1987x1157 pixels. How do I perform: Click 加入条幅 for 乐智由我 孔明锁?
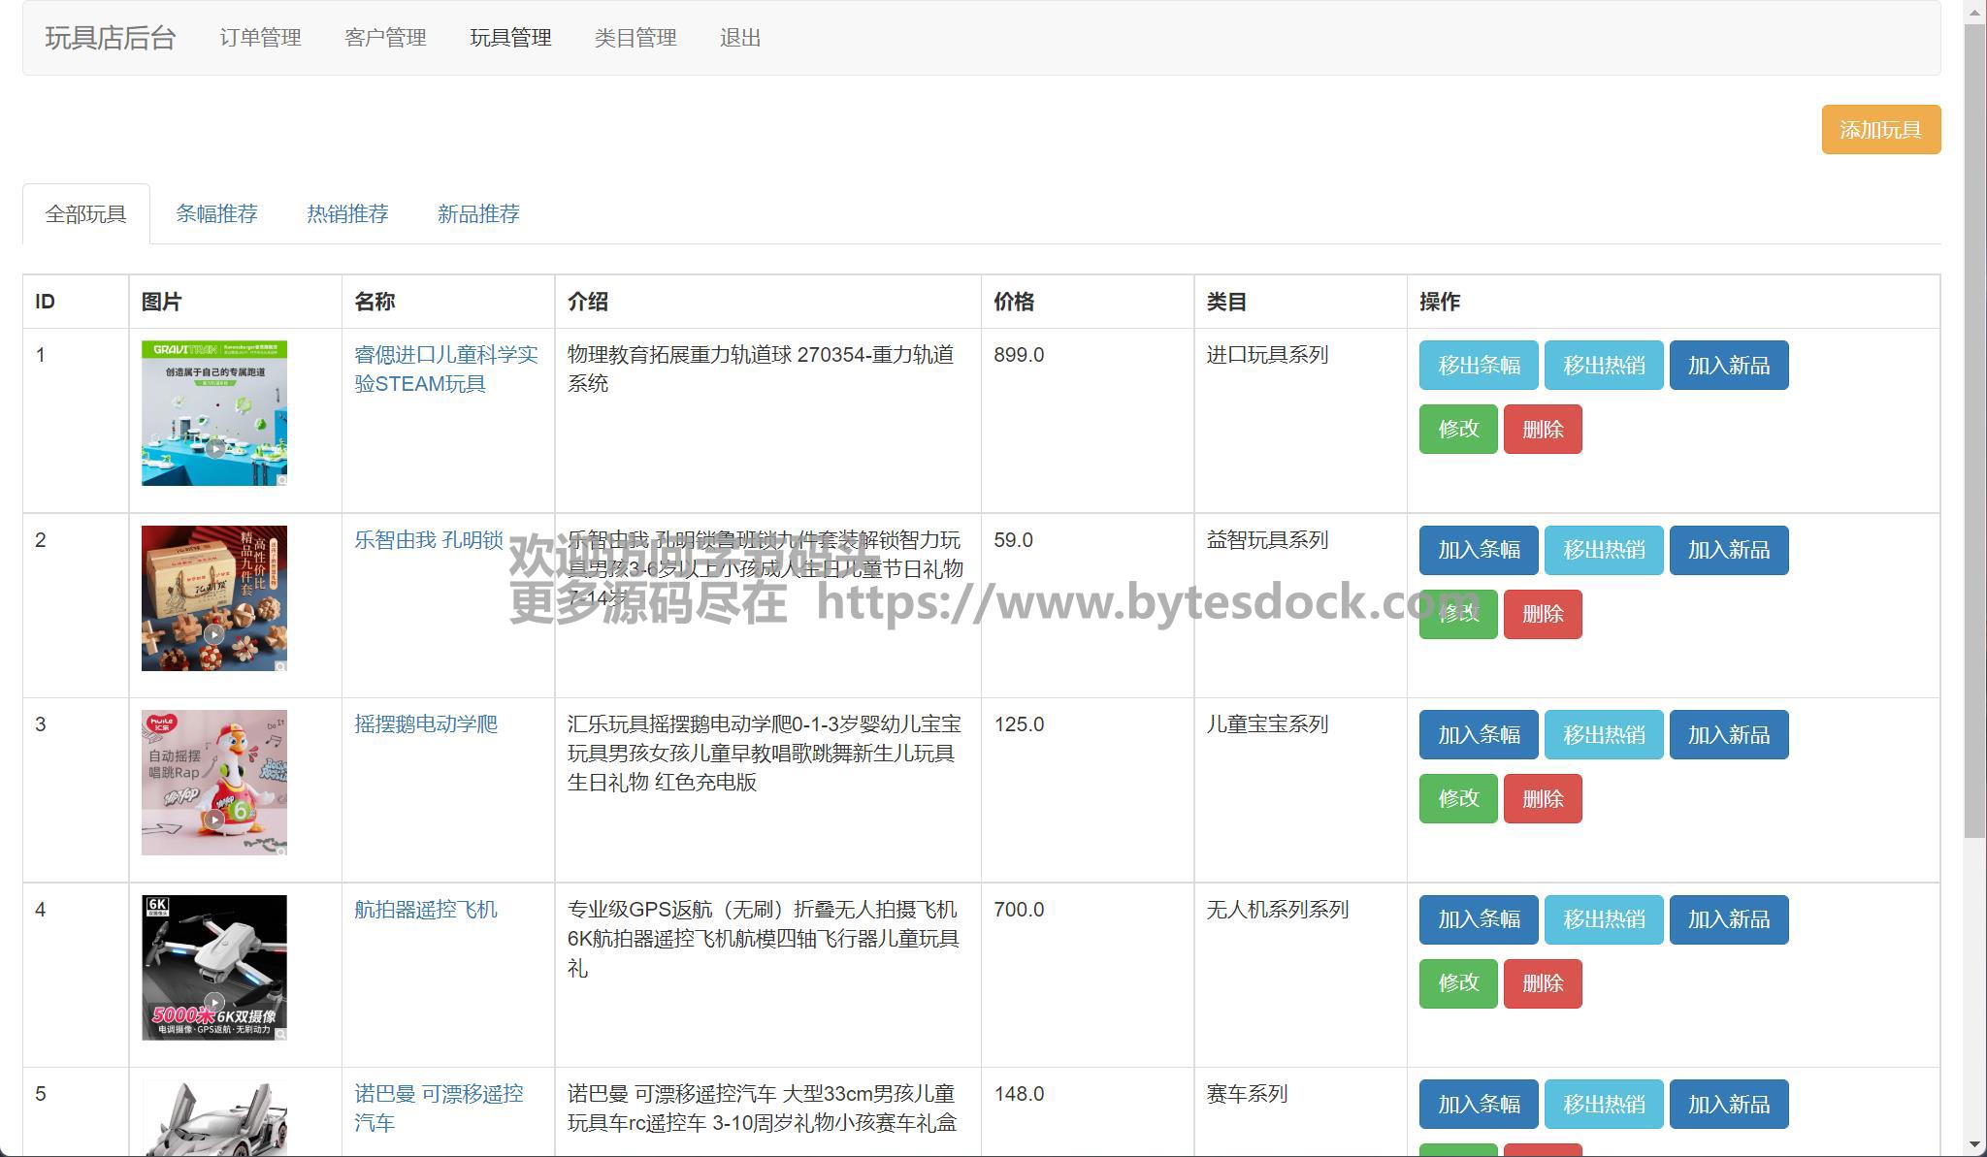1478,550
